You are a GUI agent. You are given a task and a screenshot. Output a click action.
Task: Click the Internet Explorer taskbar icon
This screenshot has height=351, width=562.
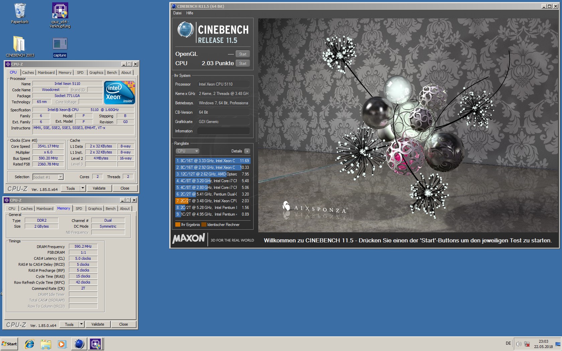tap(29, 344)
